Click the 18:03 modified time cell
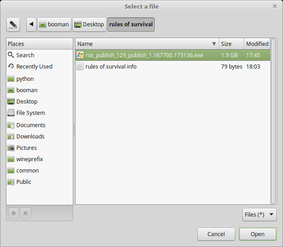This screenshot has width=283, height=247. (x=253, y=66)
